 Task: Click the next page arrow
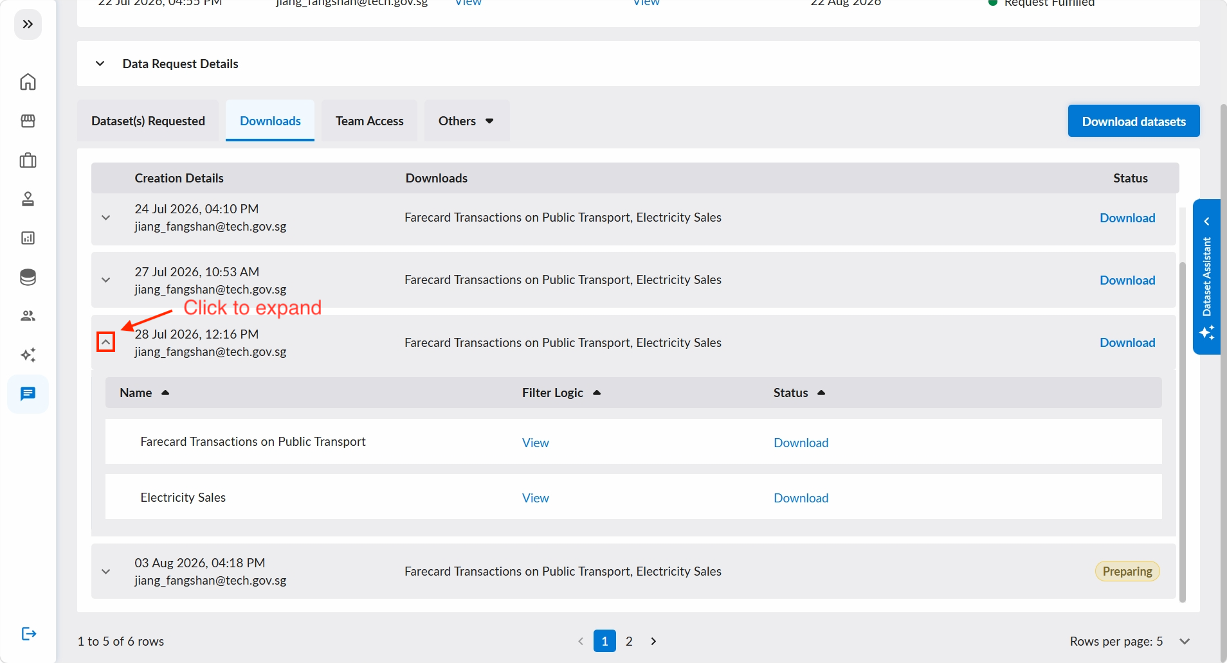pos(653,641)
